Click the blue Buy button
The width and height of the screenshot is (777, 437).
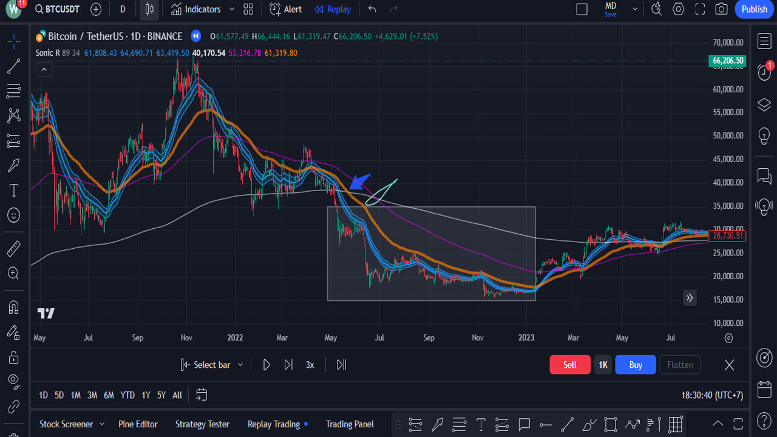(636, 365)
